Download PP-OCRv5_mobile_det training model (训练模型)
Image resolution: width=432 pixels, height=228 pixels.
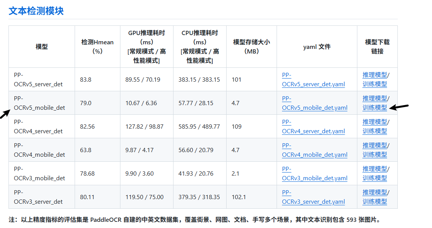pyautogui.click(x=374, y=107)
